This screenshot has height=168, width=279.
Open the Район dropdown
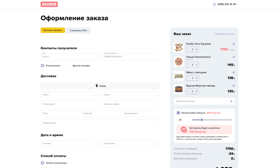click(x=70, y=95)
